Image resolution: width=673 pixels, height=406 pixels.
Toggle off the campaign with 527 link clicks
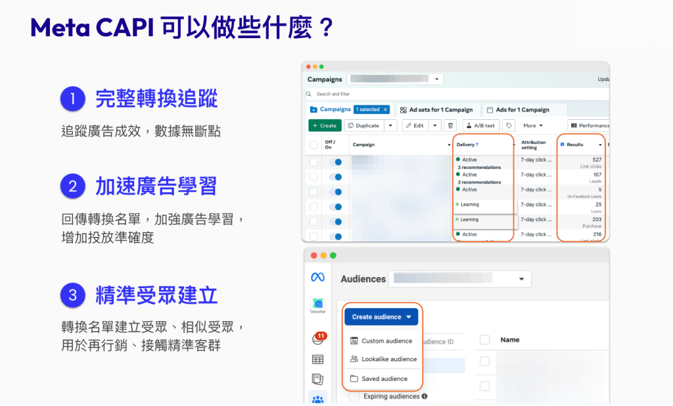click(x=336, y=162)
